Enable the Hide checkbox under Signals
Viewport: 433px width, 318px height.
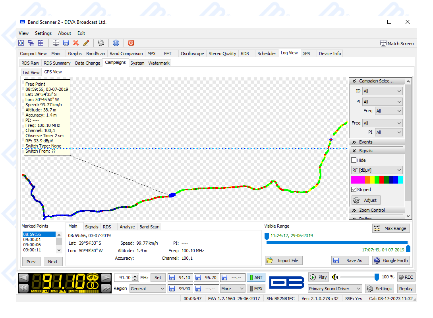[x=354, y=160]
